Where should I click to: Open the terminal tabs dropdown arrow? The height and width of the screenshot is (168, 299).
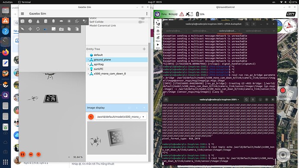point(274,31)
